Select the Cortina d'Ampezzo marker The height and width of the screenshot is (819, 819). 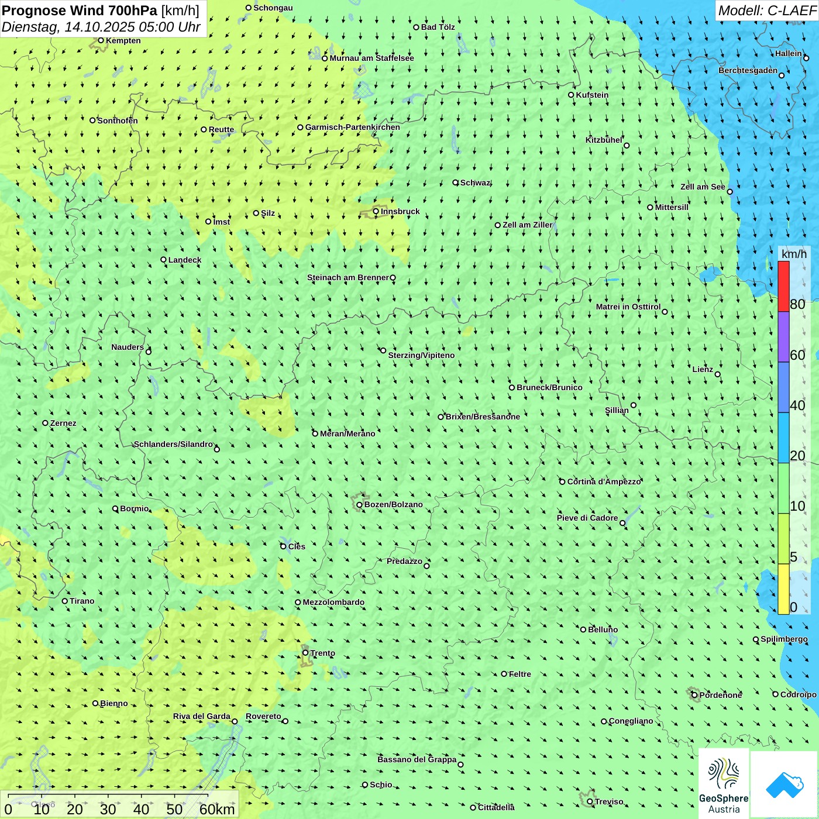click(562, 481)
